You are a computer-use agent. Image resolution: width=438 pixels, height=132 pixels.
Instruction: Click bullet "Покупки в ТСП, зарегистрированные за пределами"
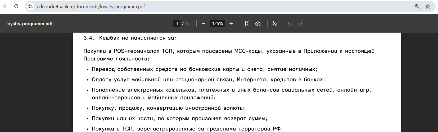[x=187, y=129]
